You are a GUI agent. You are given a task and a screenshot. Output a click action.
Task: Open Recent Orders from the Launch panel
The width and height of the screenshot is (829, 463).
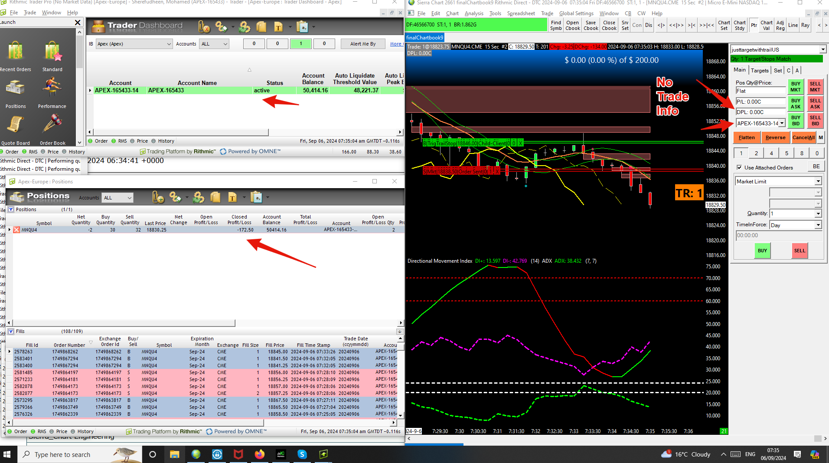[x=15, y=52]
